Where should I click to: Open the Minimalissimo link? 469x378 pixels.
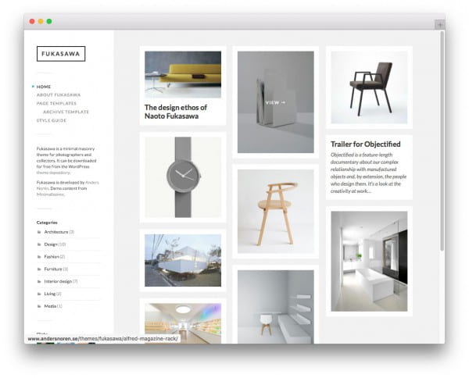click(x=50, y=194)
